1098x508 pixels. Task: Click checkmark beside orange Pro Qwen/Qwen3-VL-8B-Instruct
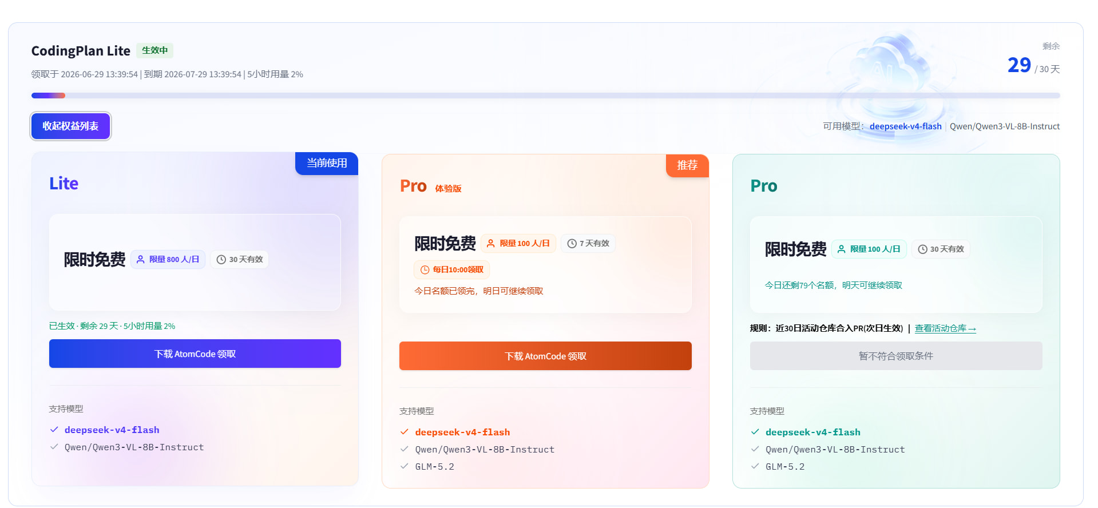pos(405,449)
